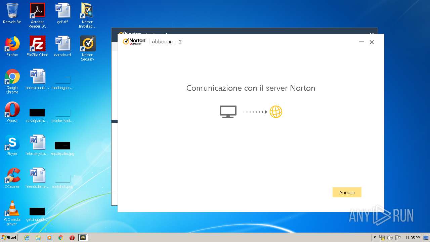Select the gof.rtf desktop file
The height and width of the screenshot is (242, 430).
(62, 13)
